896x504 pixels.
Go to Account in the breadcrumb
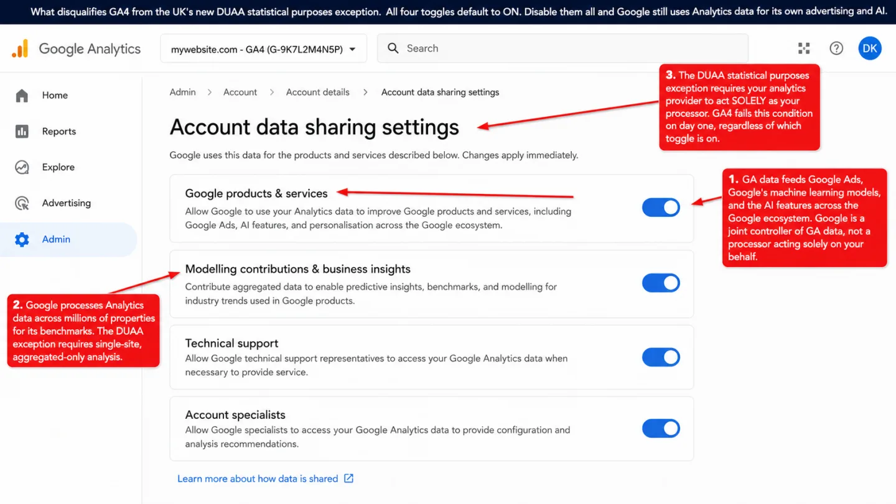240,92
